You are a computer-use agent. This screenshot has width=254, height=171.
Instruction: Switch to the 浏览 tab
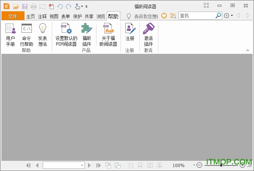(x=101, y=16)
